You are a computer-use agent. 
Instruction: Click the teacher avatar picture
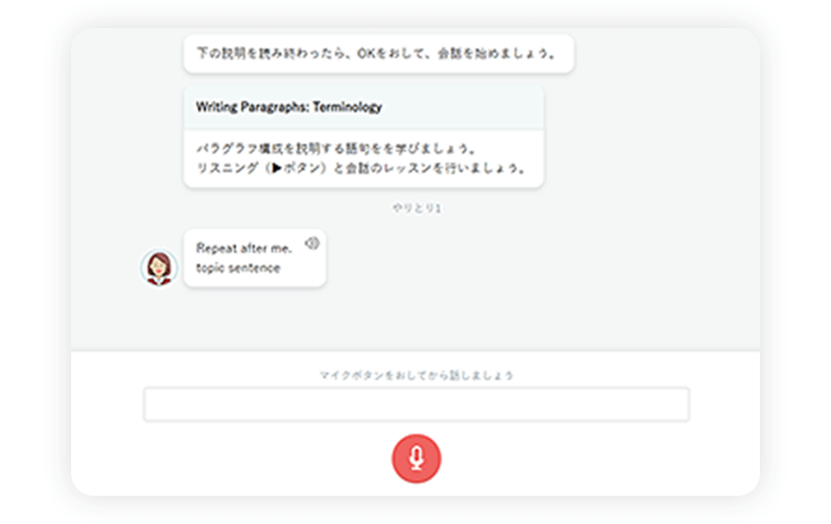pyautogui.click(x=159, y=268)
